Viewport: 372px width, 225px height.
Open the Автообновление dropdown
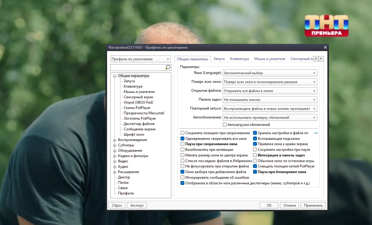pyautogui.click(x=270, y=118)
